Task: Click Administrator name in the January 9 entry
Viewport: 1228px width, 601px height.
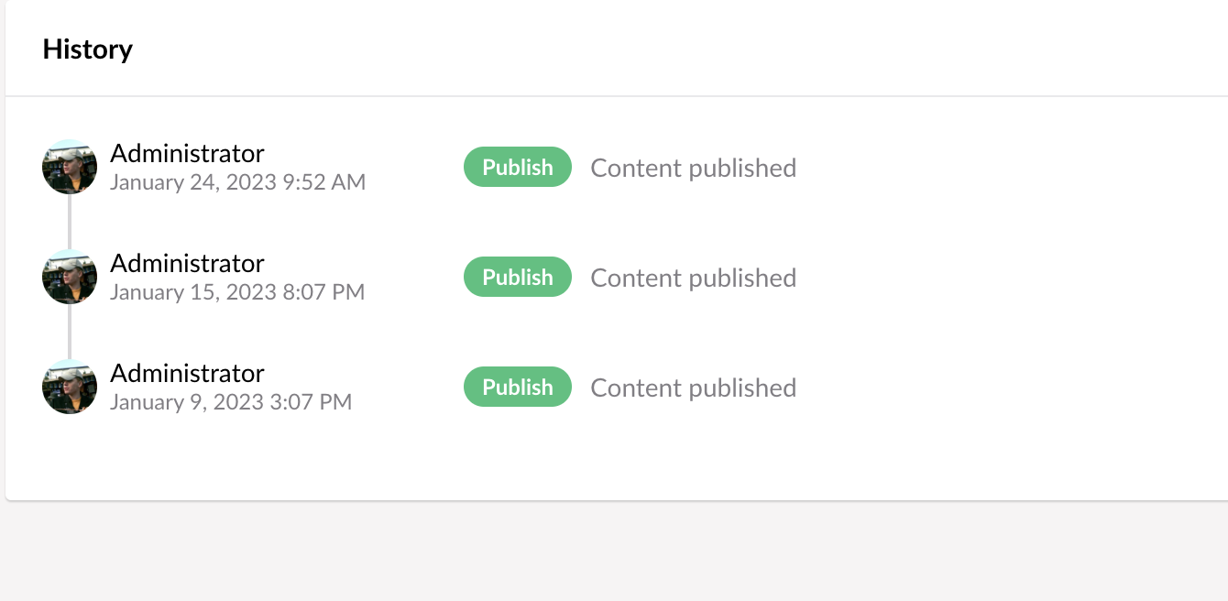Action: 187,373
